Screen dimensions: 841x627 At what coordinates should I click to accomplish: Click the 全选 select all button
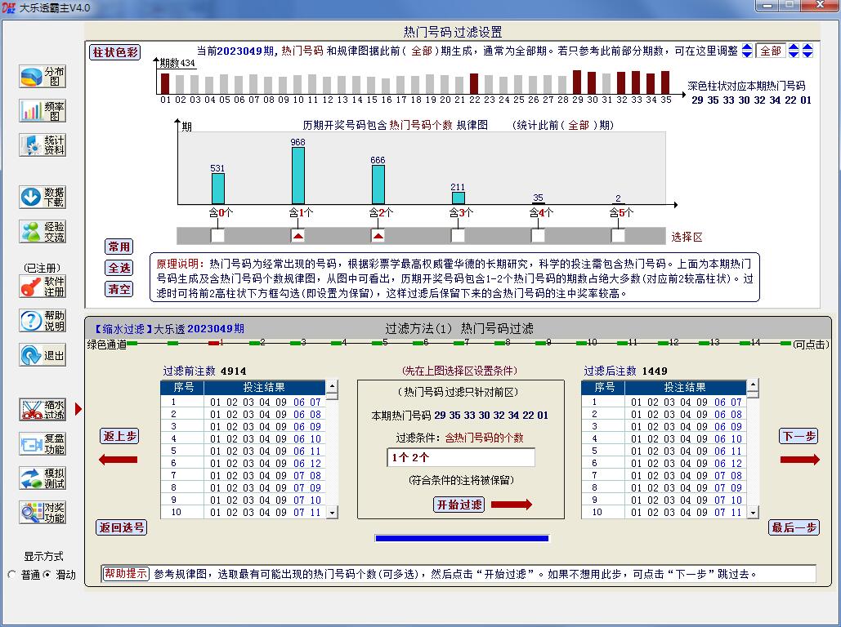click(x=119, y=268)
